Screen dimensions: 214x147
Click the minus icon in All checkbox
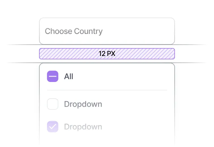point(53,76)
